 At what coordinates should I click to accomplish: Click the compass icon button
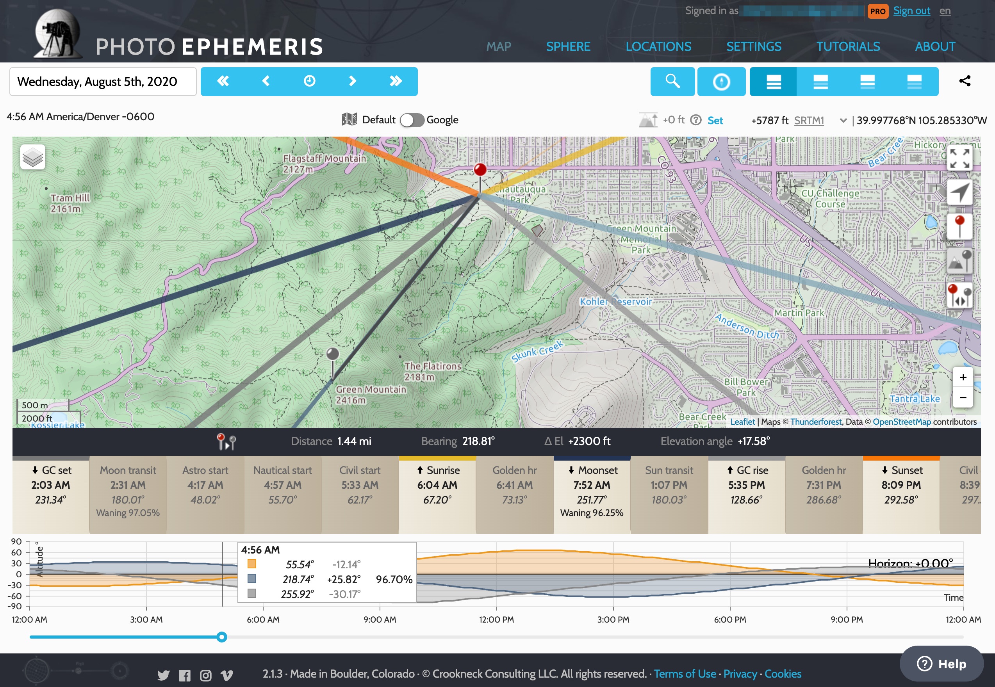tap(721, 81)
